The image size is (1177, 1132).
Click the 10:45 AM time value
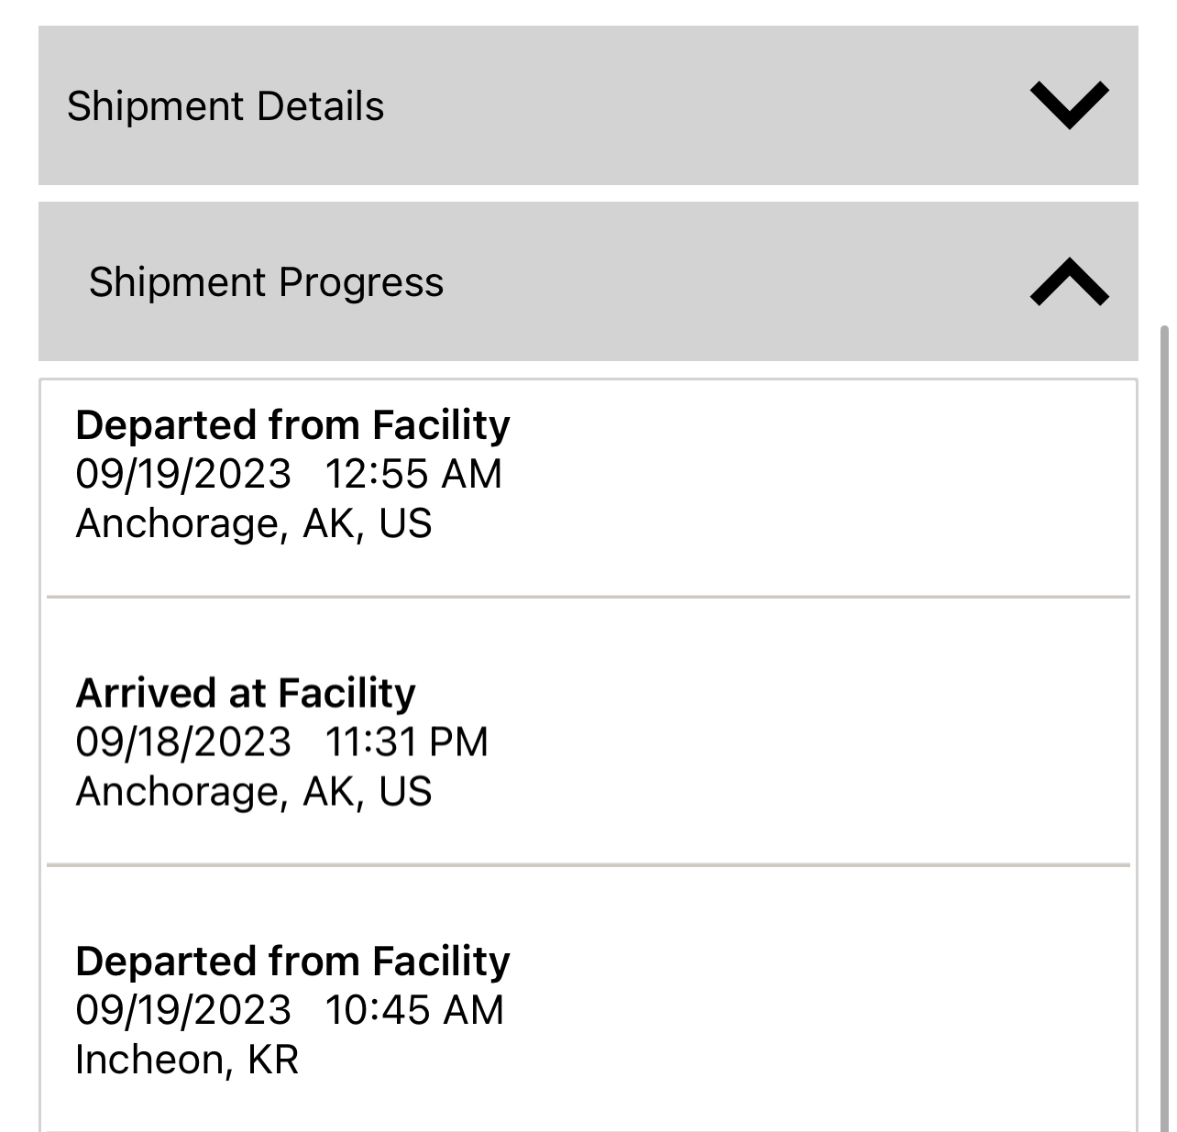coord(414,1010)
